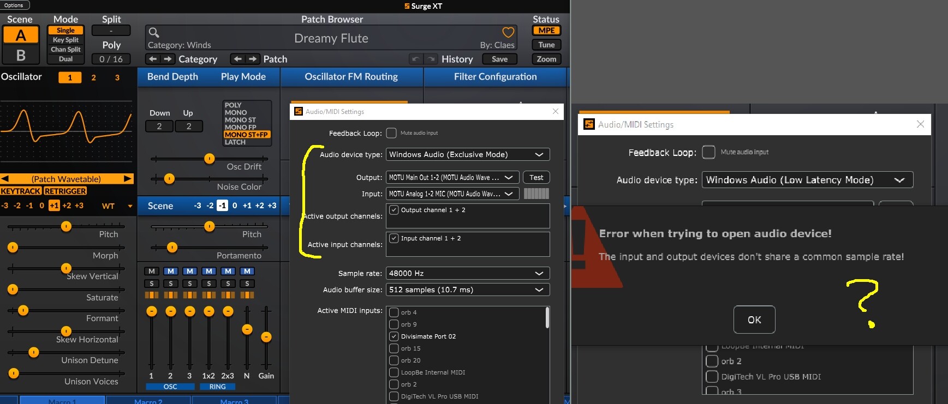948x404 pixels.
Task: Undo using the History back arrow
Action: (x=416, y=59)
